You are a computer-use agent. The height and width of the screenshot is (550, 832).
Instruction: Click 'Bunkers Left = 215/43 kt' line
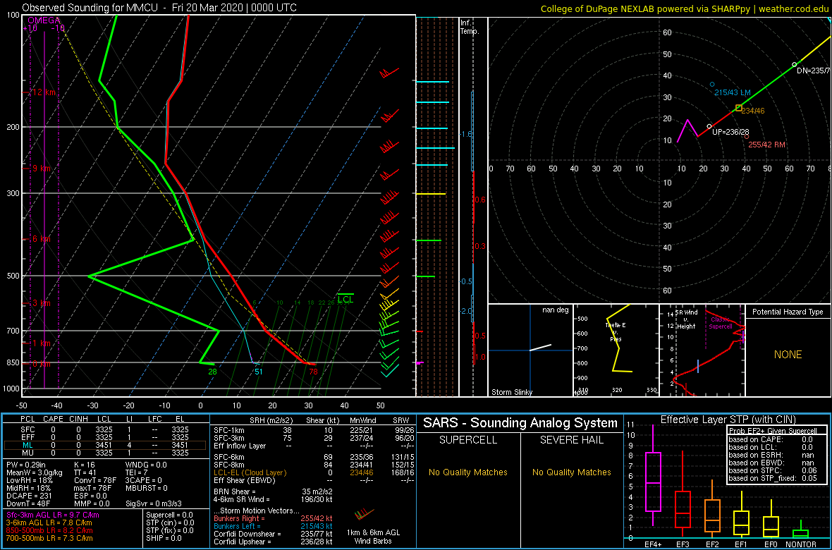click(274, 525)
